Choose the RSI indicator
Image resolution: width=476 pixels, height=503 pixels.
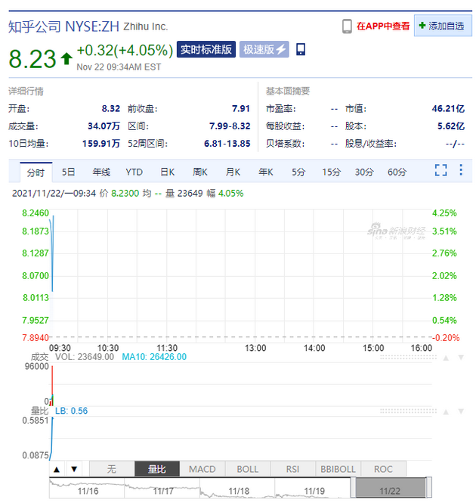(292, 469)
